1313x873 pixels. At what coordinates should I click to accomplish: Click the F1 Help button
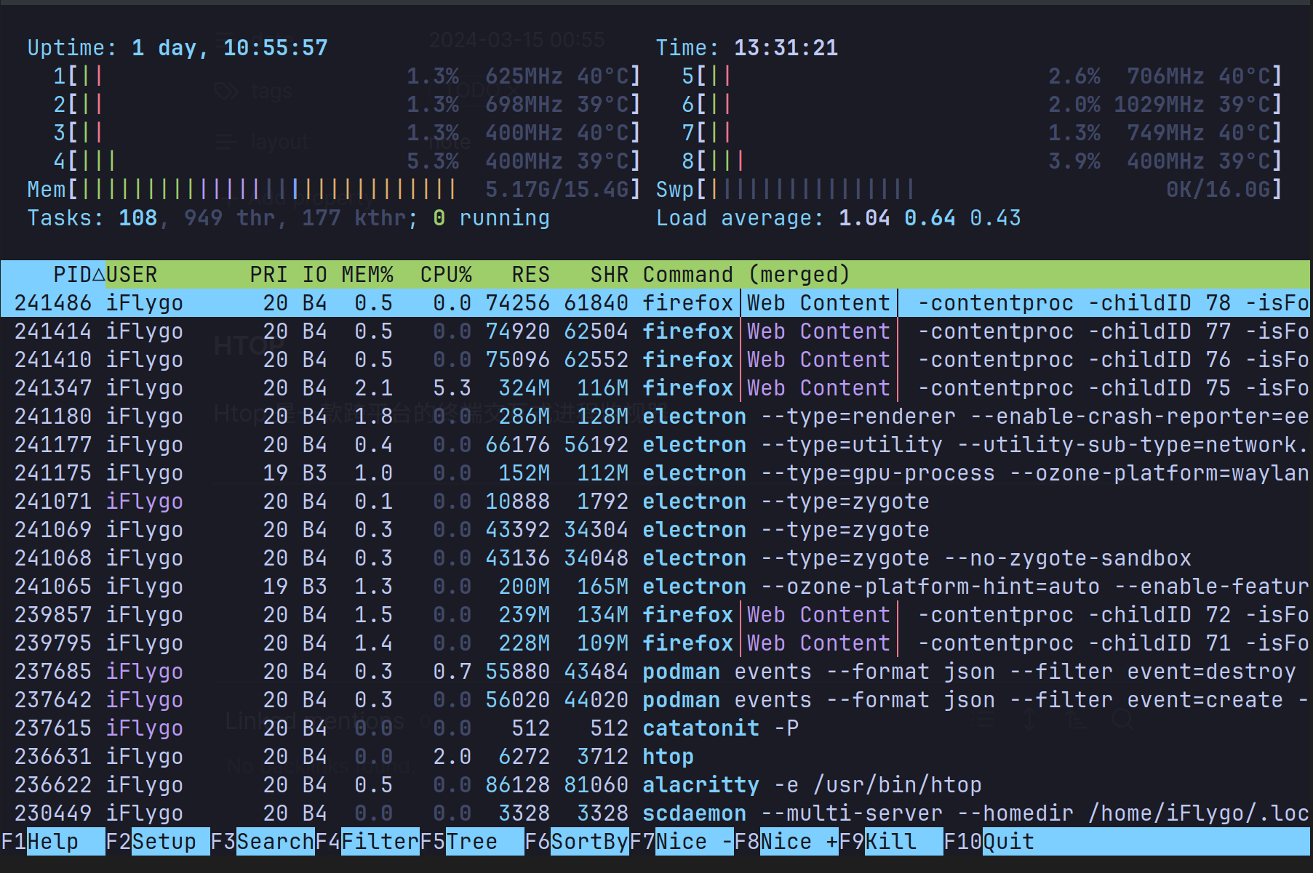tap(53, 842)
